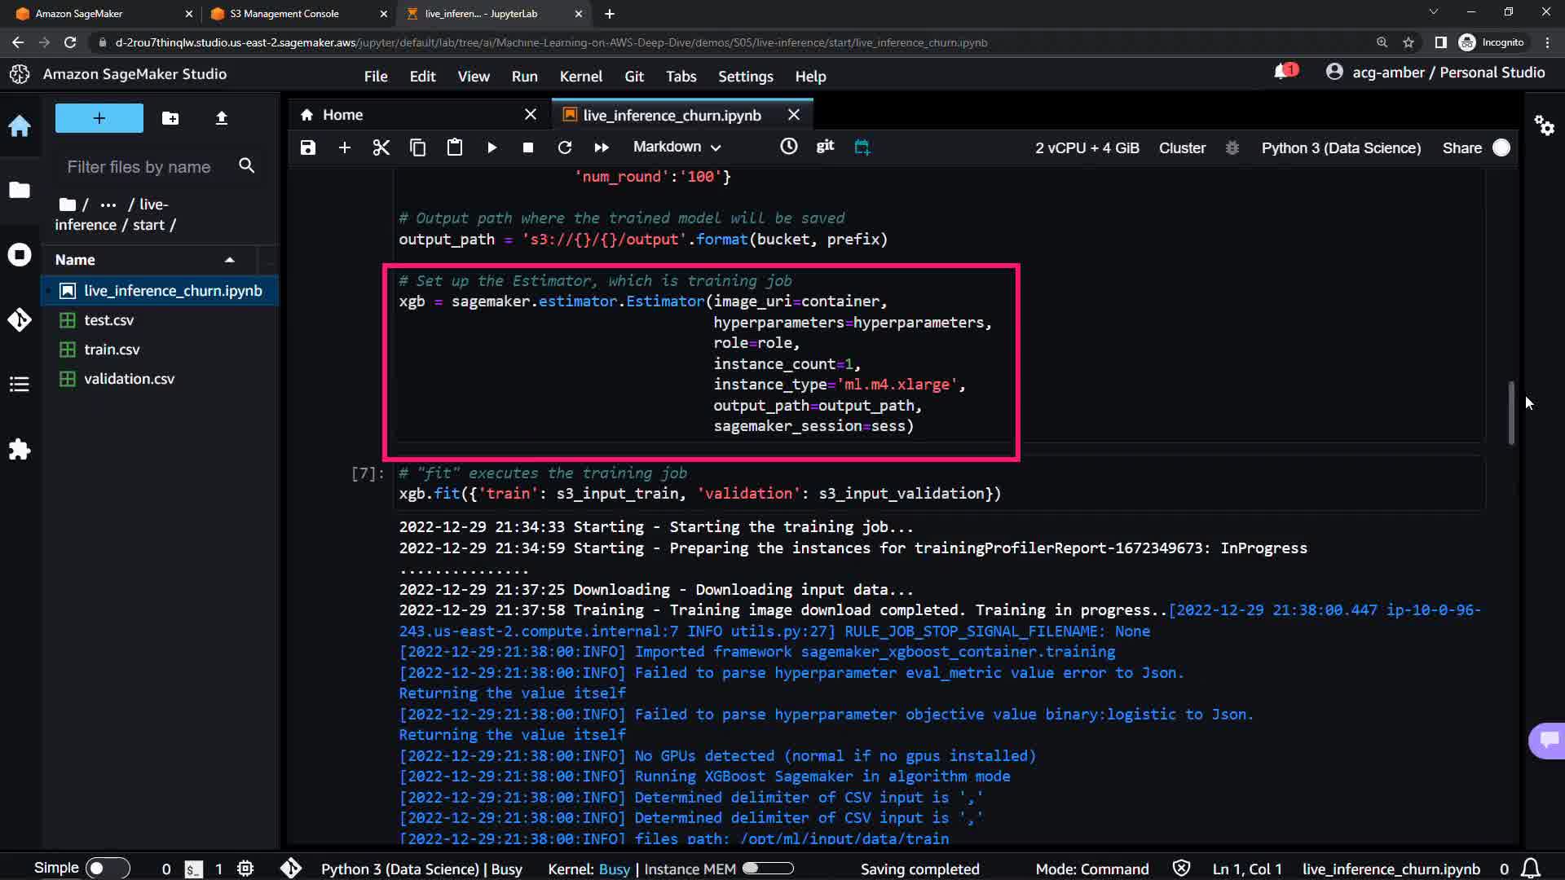Open the Kernel menu

pyautogui.click(x=580, y=76)
